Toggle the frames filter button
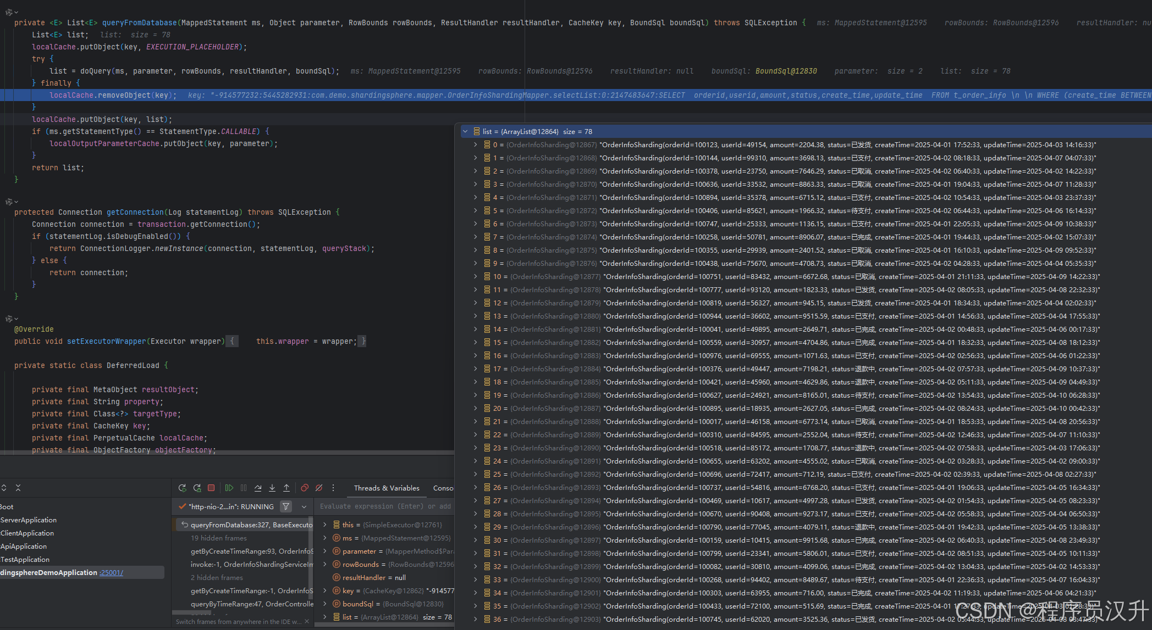Screen dimensions: 1152x630 click(286, 506)
